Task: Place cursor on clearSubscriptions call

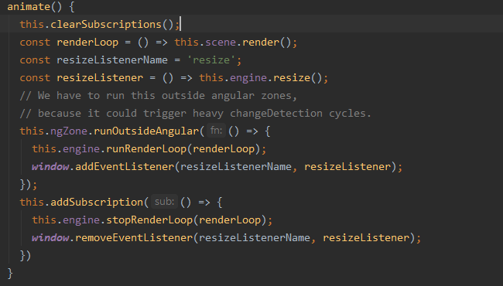Action: point(106,24)
